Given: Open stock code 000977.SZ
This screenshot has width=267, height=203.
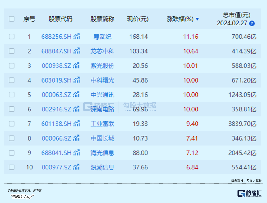Looking at the screenshot, I should (56, 167).
